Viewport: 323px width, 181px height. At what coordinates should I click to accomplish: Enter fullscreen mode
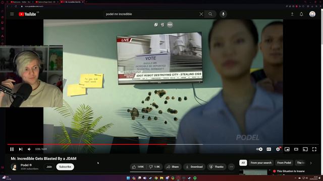(314, 149)
